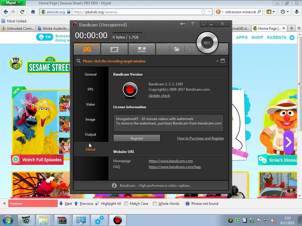Toggle the Highlight All find option

(x=108, y=203)
